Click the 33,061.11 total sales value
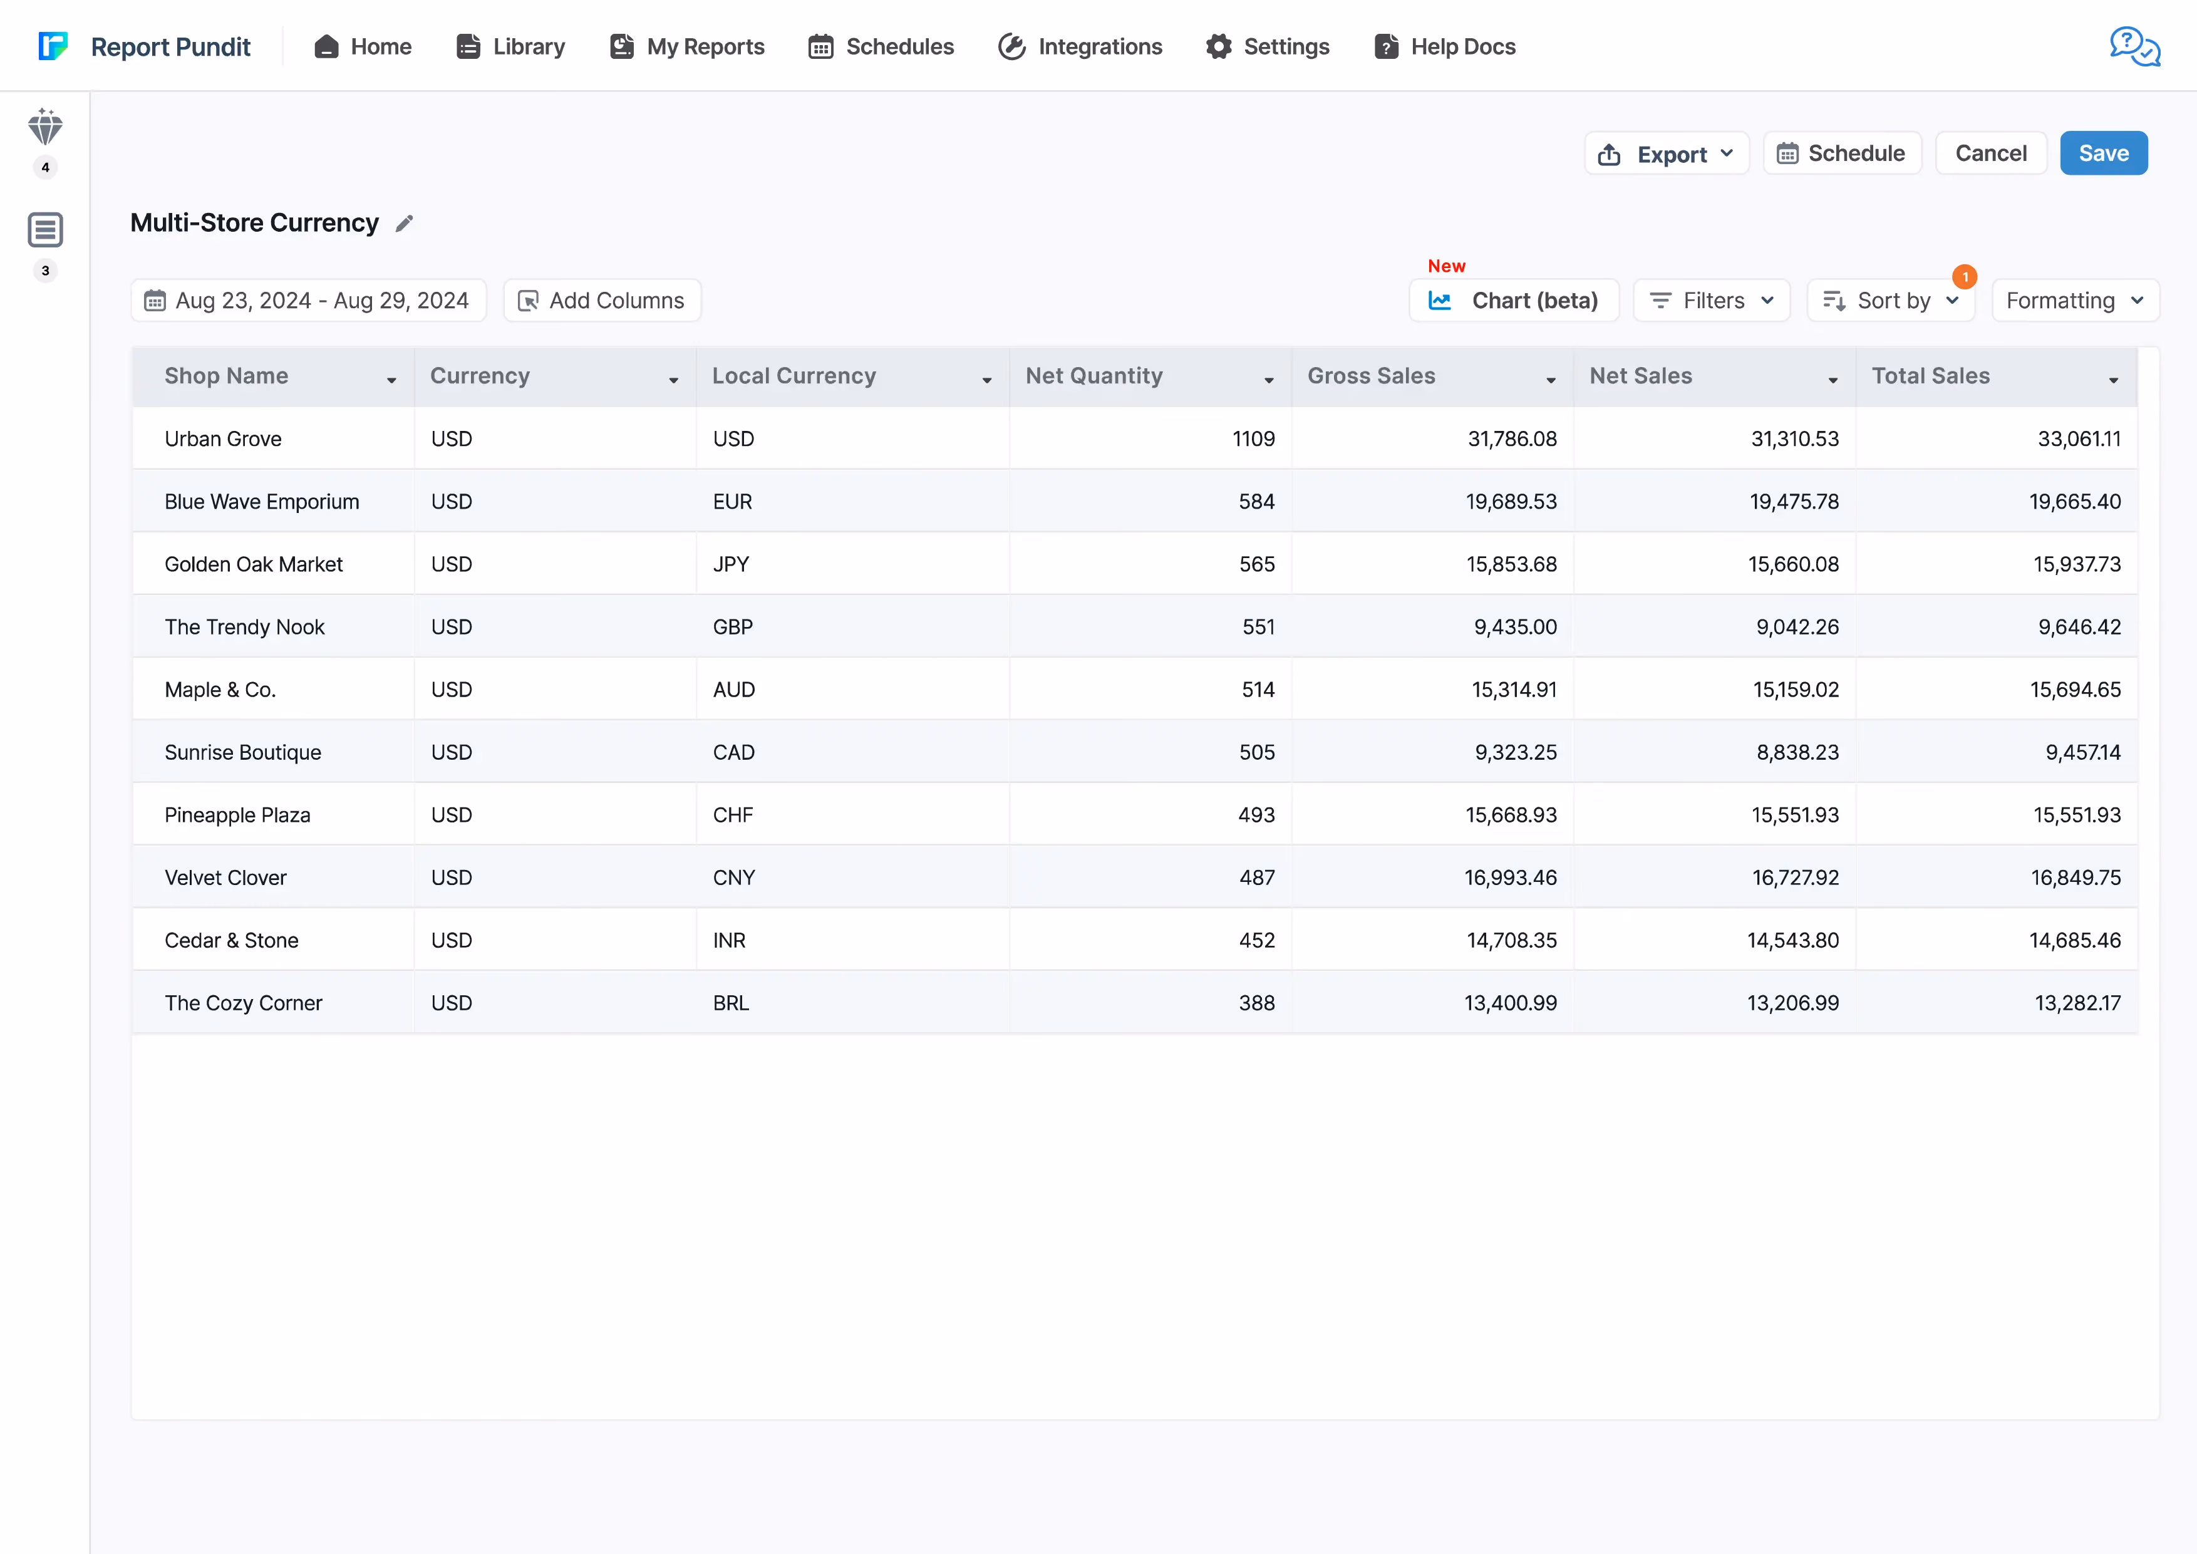Screen dimensions: 2197x1554 point(2079,438)
